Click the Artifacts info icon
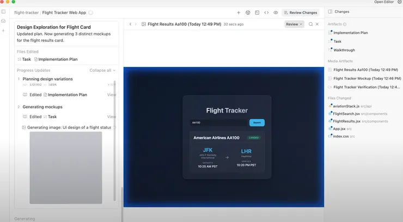Image resolution: width=403 pixels, height=222 pixels. (345, 24)
